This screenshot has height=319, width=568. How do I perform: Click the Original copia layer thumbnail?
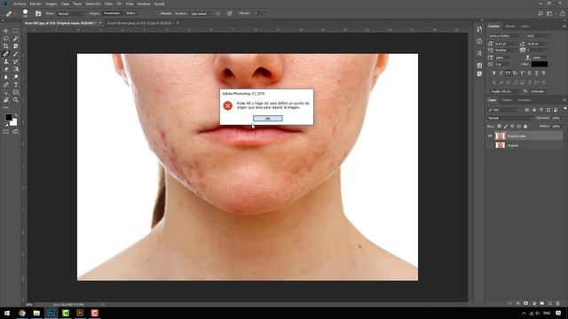point(501,136)
